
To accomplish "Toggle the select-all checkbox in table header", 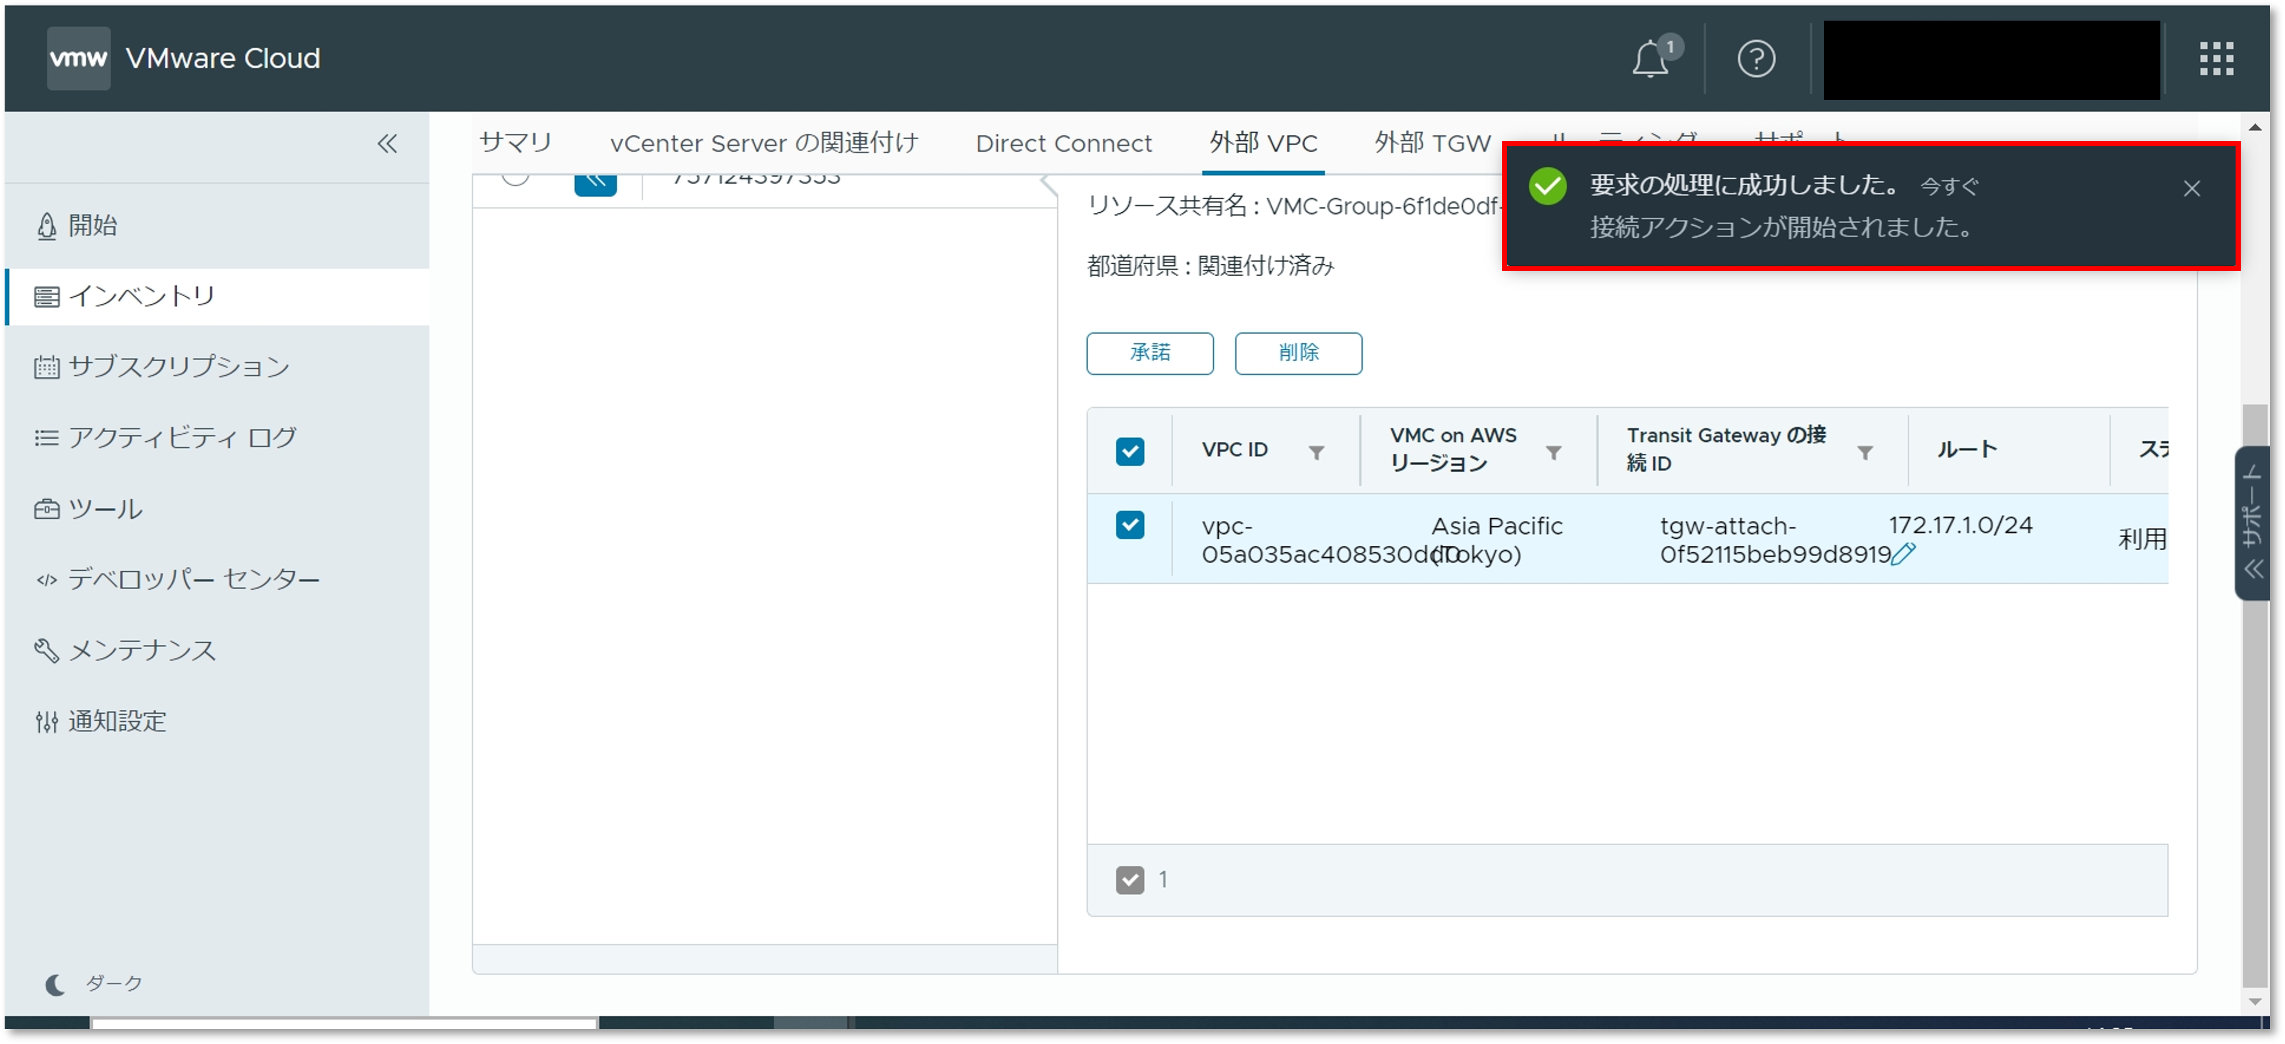I will point(1129,452).
